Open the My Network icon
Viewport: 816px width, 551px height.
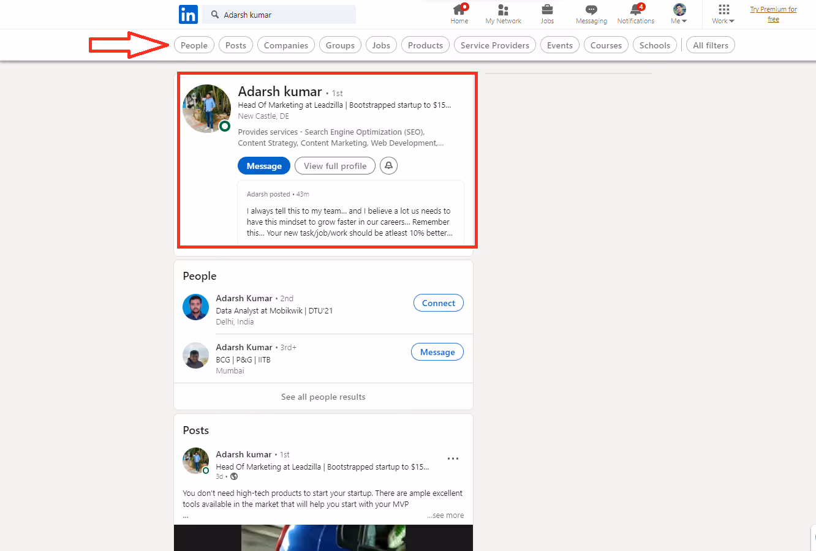click(x=503, y=12)
